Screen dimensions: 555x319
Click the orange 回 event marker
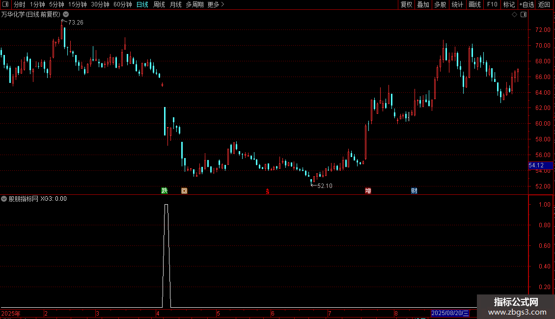click(184, 191)
